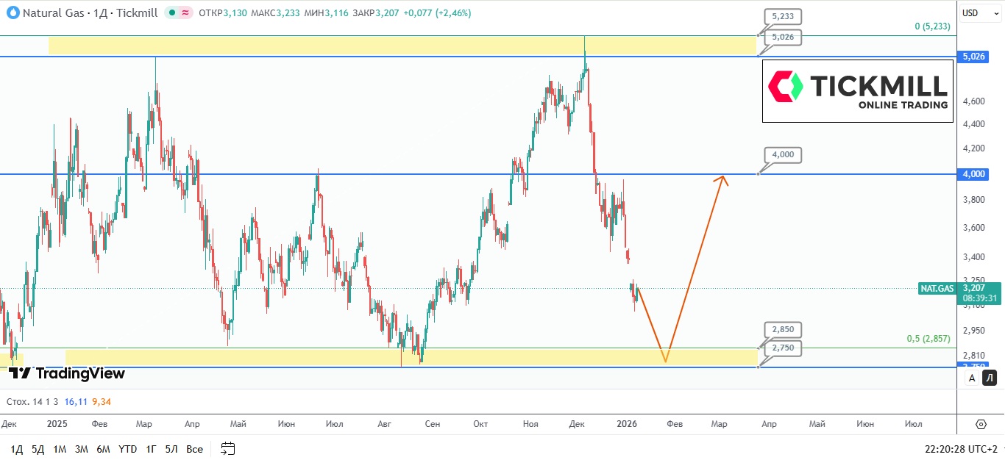
Task: Toggle the auto scale 'A' button
Action: click(972, 378)
